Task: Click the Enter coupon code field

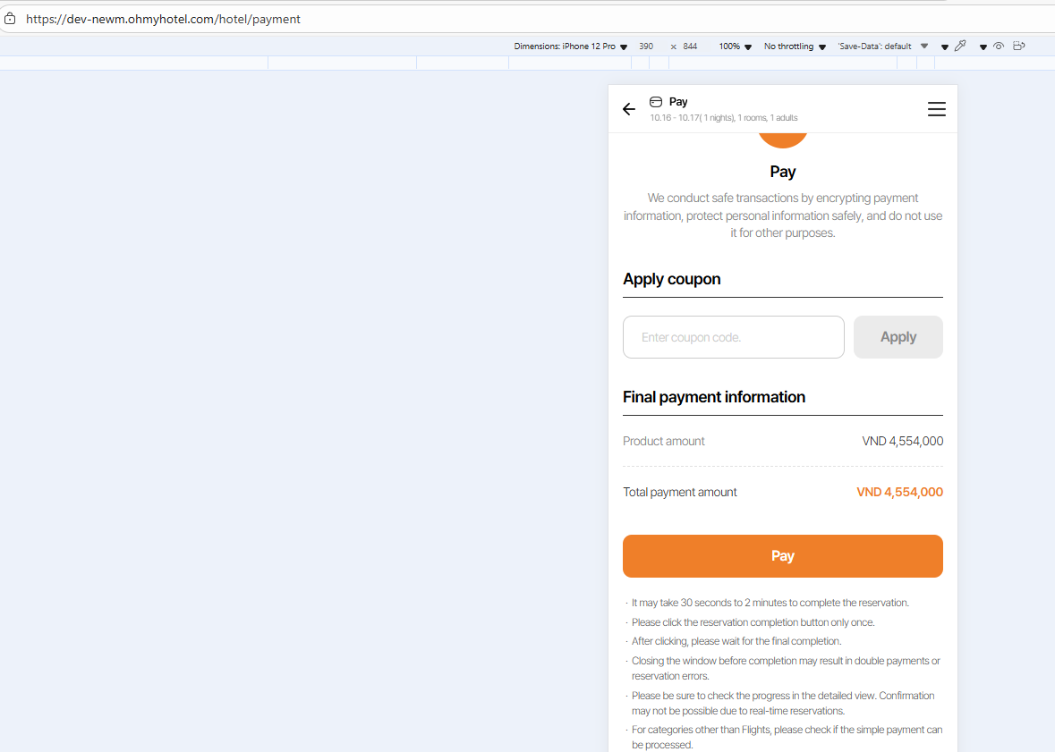Action: 734,337
